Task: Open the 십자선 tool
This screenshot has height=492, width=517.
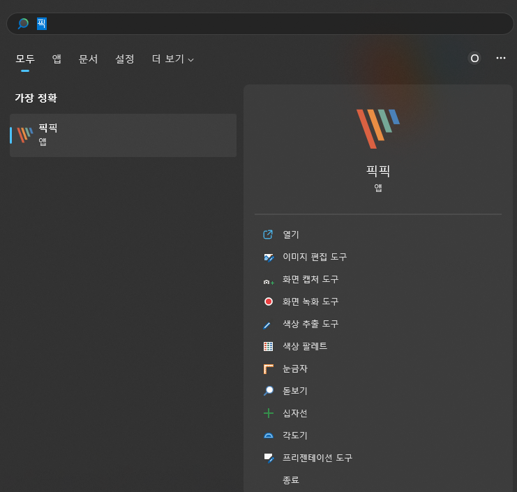Action: coord(294,413)
